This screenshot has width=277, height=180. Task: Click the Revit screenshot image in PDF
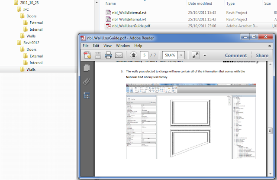tap(191, 121)
